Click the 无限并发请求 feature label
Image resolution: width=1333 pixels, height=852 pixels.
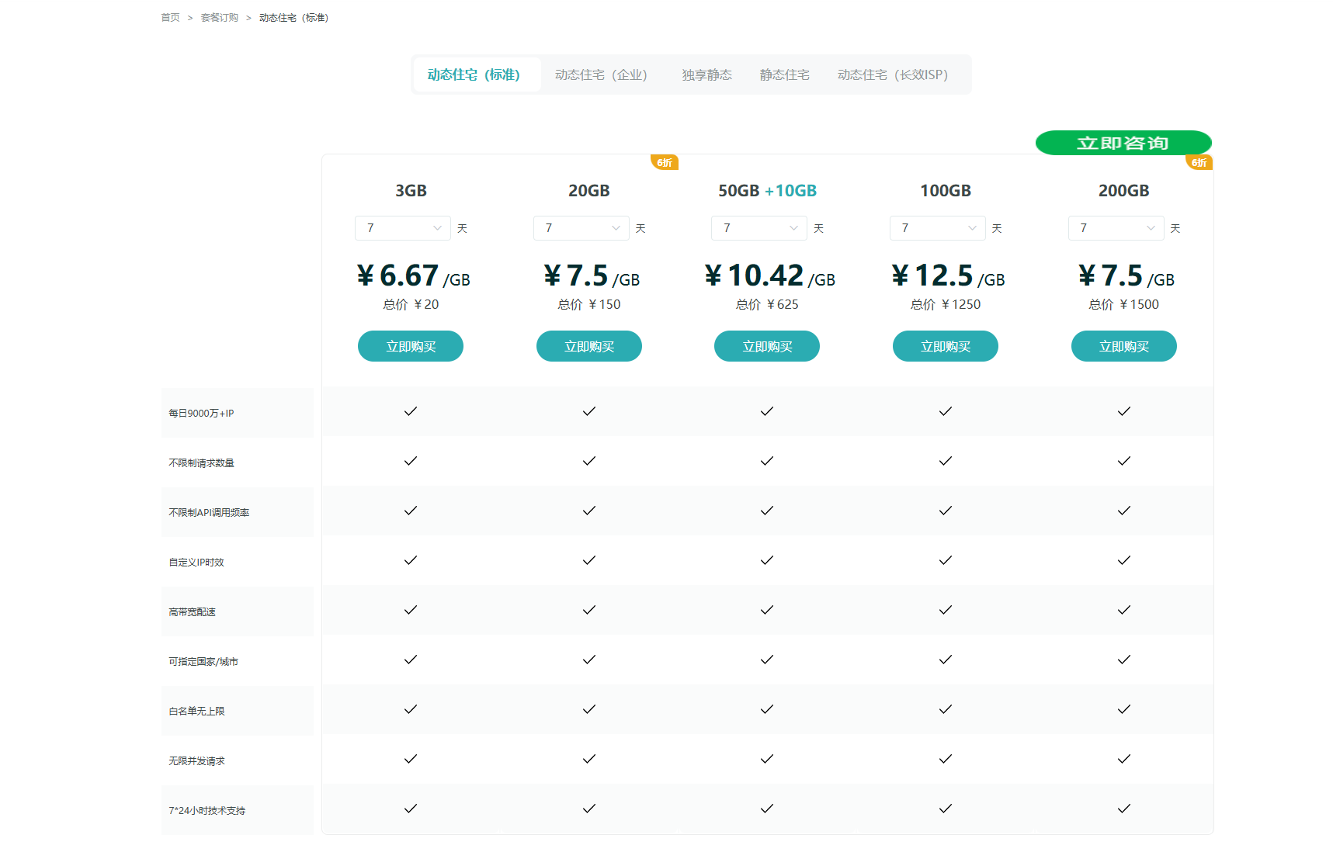[x=196, y=761]
